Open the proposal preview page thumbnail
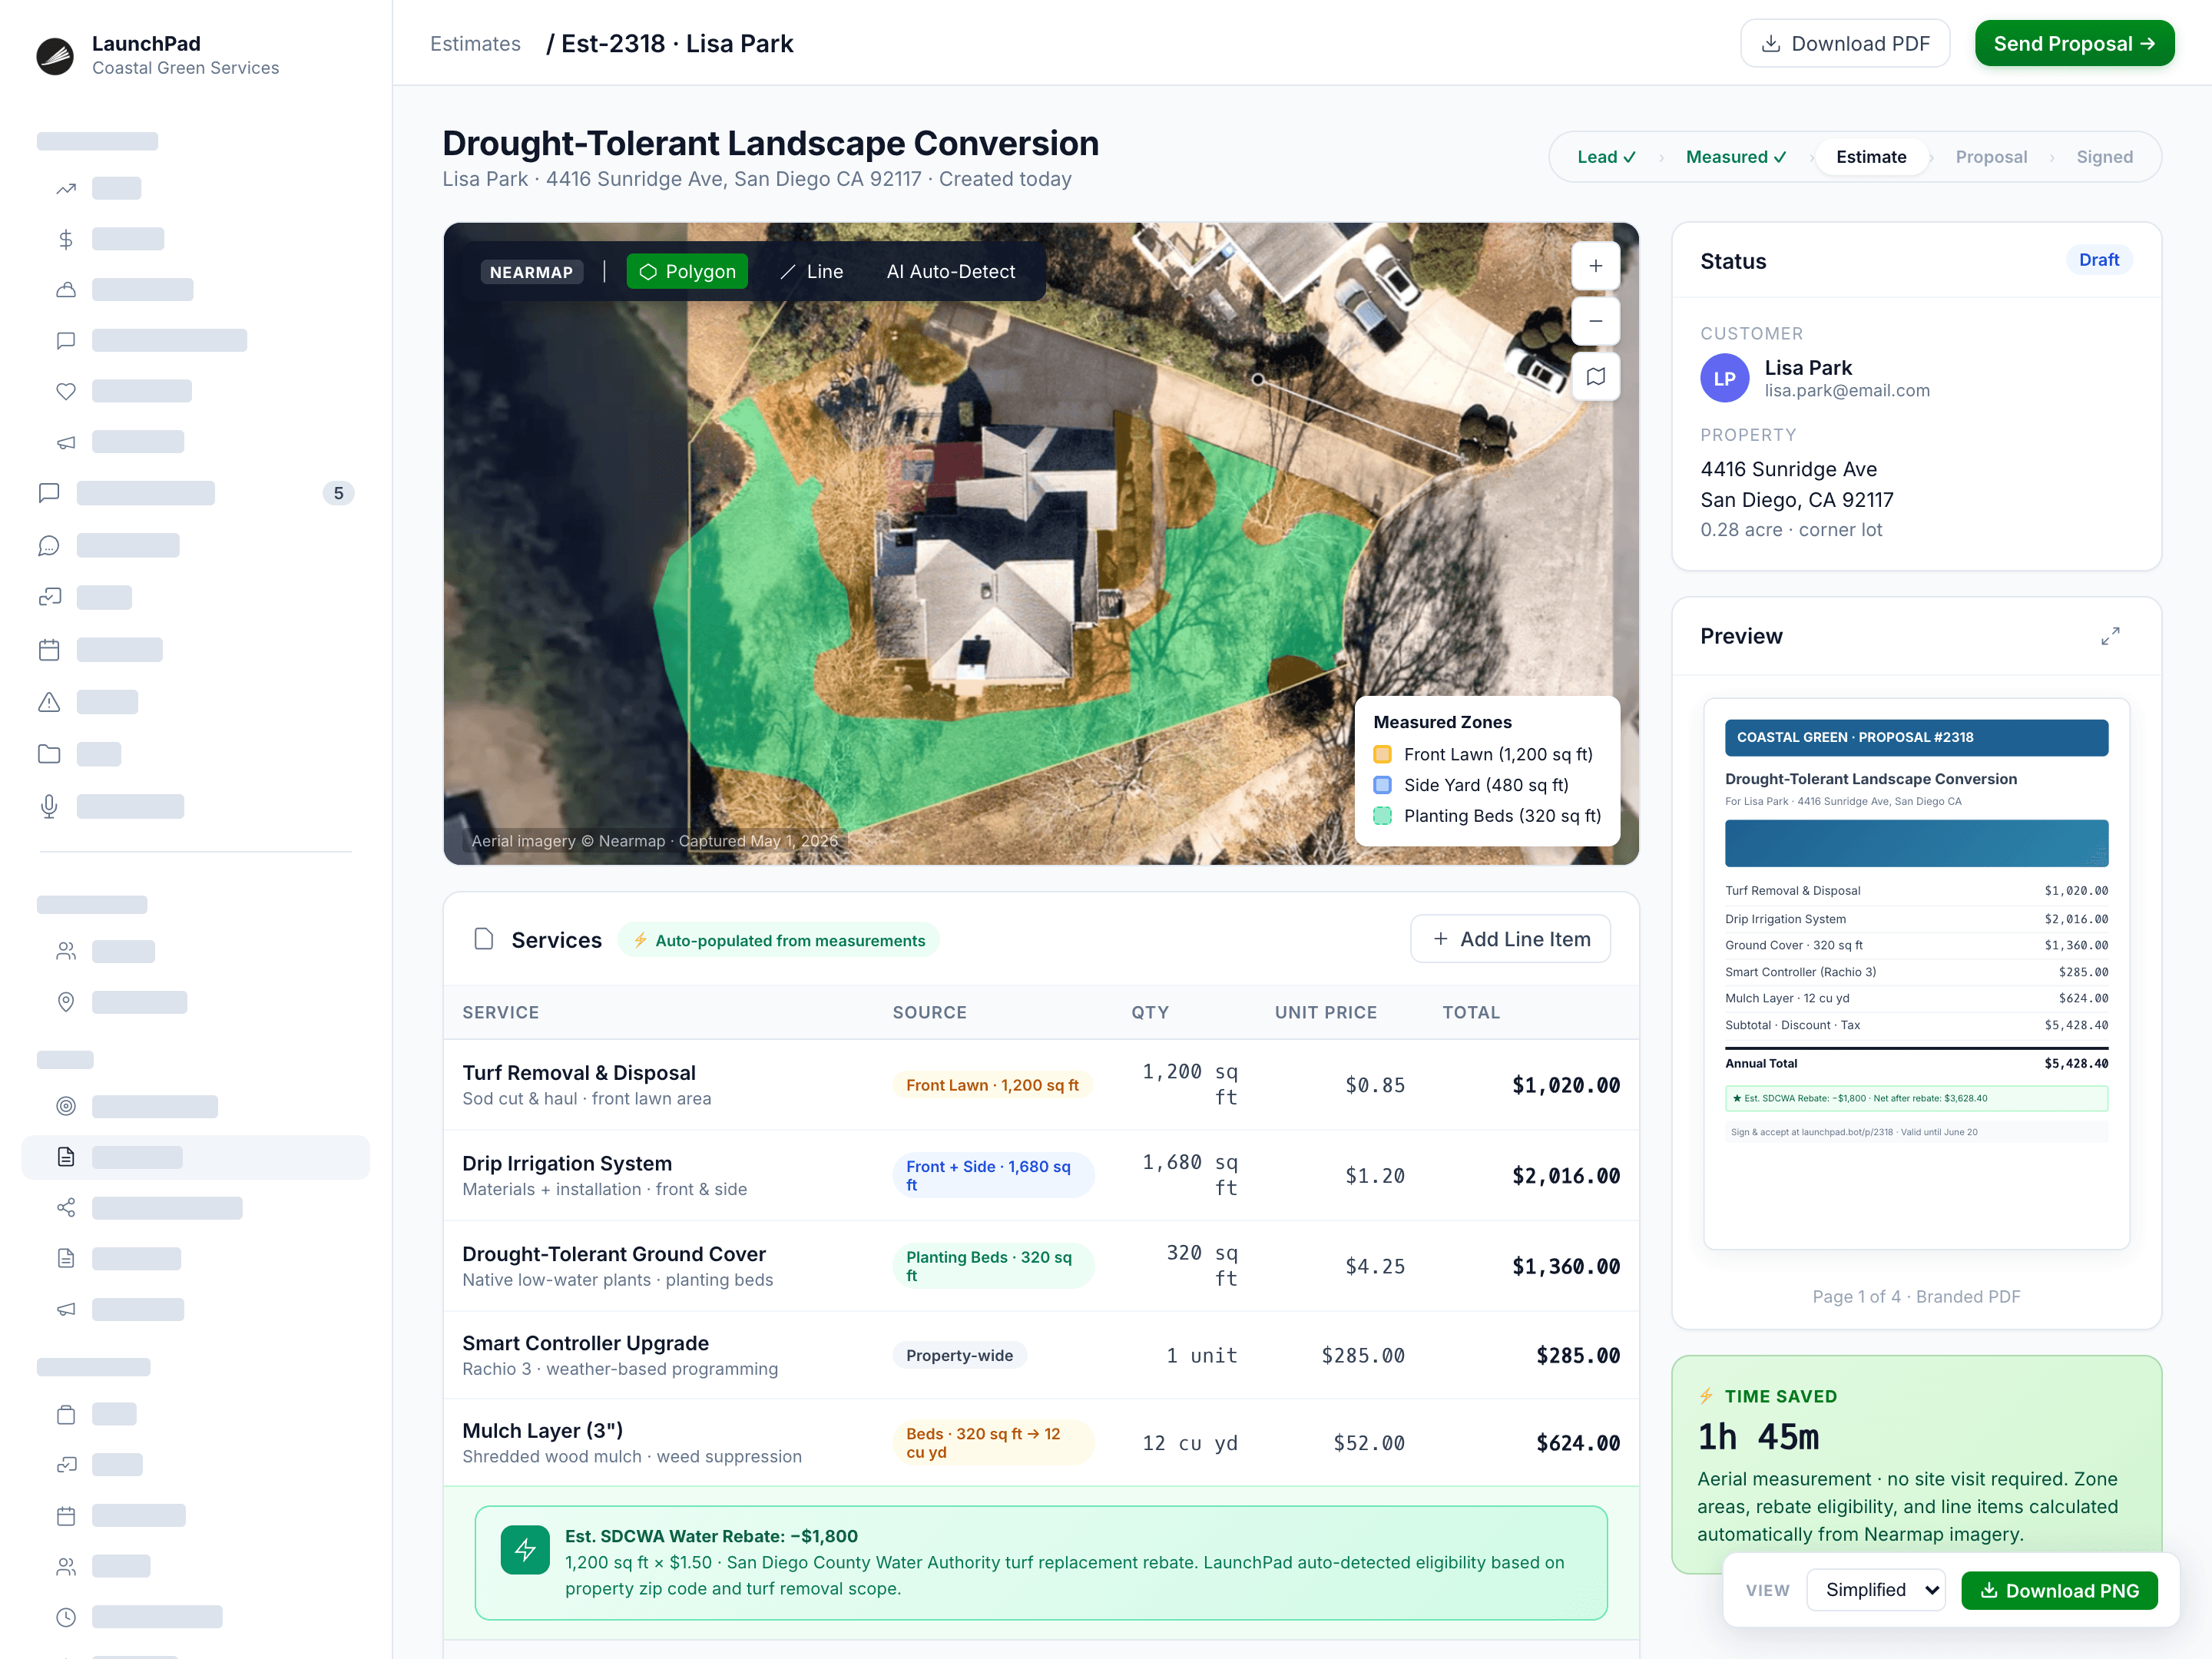 1916,973
